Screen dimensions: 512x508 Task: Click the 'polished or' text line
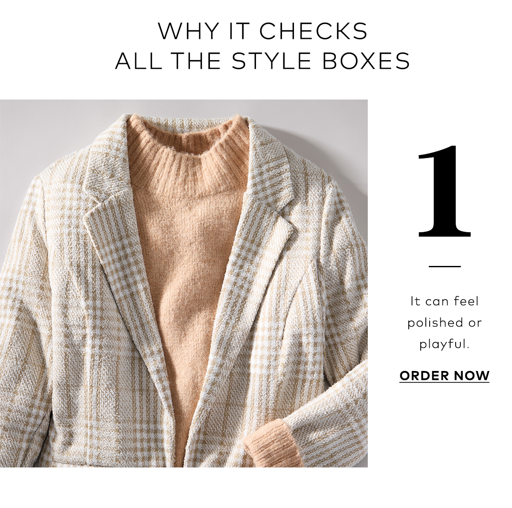(444, 323)
